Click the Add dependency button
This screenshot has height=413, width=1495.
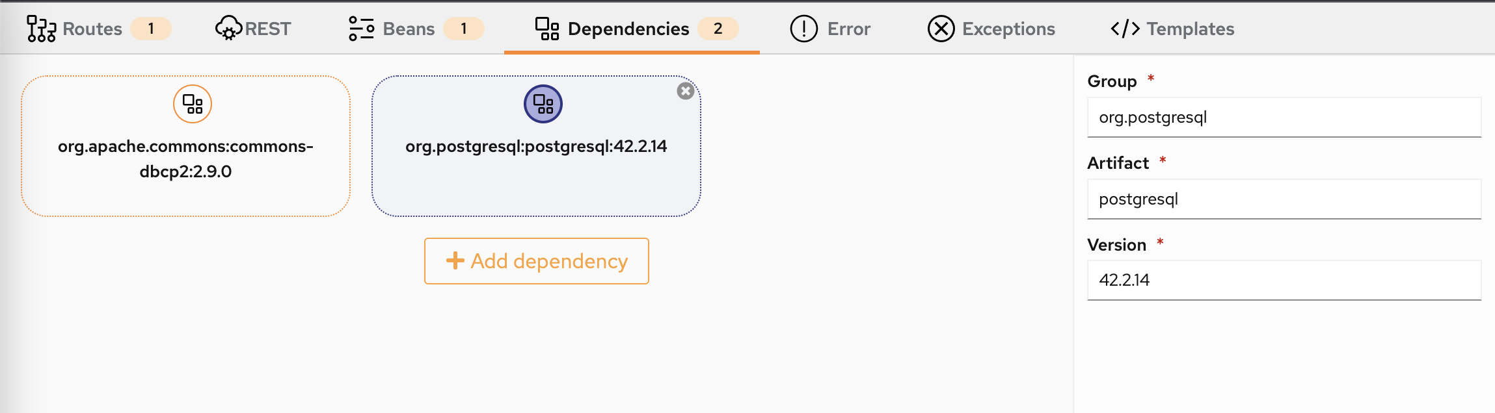coord(536,261)
